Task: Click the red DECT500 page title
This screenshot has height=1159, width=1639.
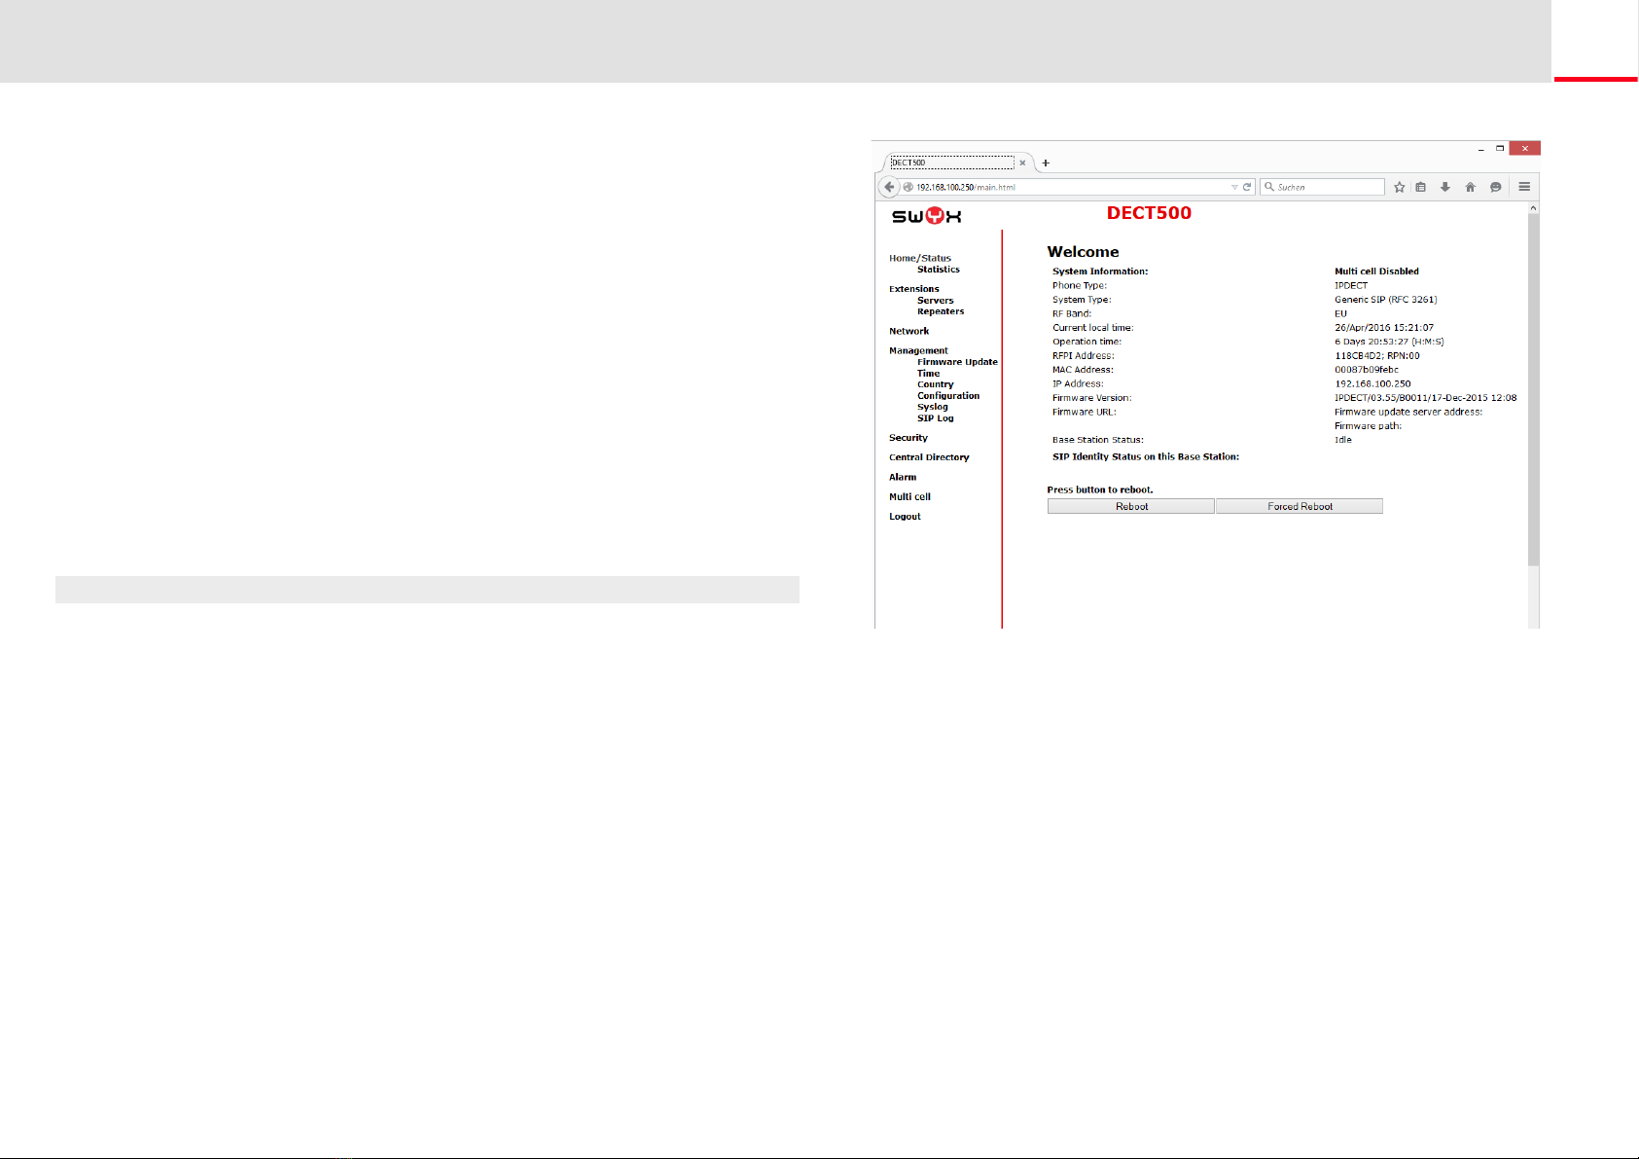Action: coord(1149,213)
